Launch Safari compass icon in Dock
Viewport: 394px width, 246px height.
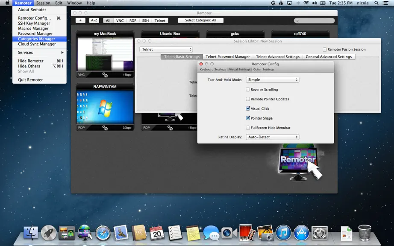point(103,233)
